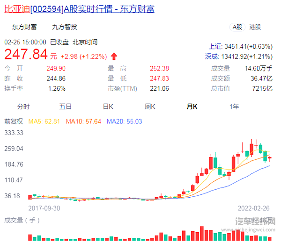This screenshot has width=281, height=243.
Task: Click the 成交量(手) volume label
Action: coord(22,221)
